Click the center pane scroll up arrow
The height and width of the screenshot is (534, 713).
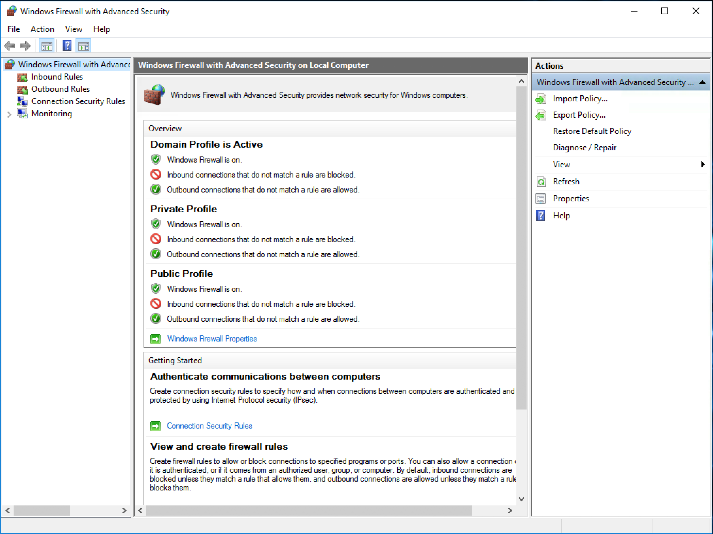521,82
